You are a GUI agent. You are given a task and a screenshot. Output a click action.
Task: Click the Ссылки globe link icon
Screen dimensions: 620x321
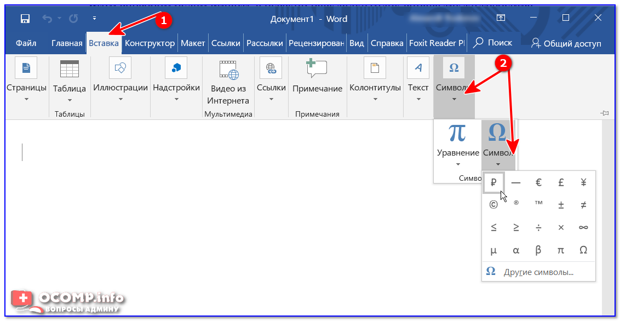pyautogui.click(x=271, y=68)
